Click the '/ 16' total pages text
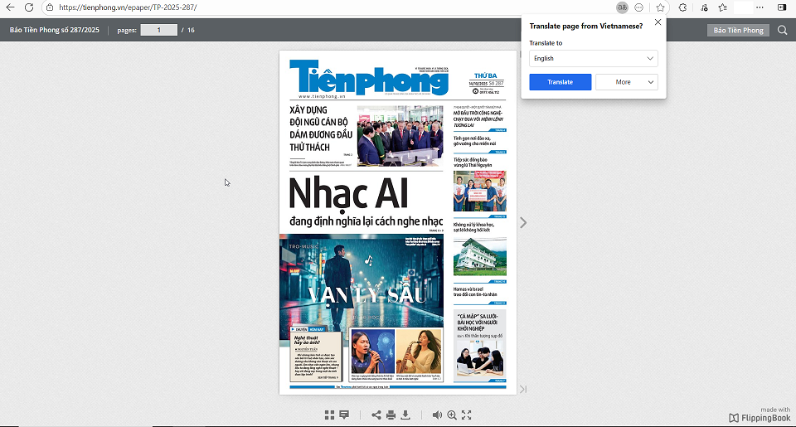This screenshot has width=796, height=427. (188, 30)
